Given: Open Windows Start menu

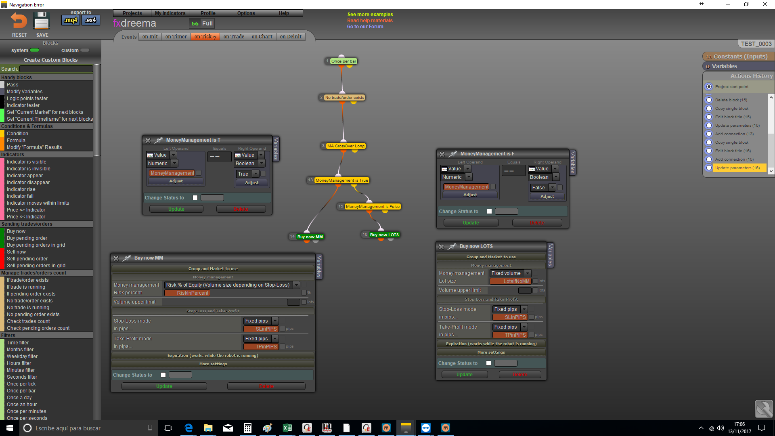Looking at the screenshot, I should (x=10, y=428).
